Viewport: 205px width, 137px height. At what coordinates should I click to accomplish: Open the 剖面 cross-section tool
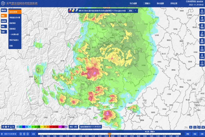click(x=202, y=49)
